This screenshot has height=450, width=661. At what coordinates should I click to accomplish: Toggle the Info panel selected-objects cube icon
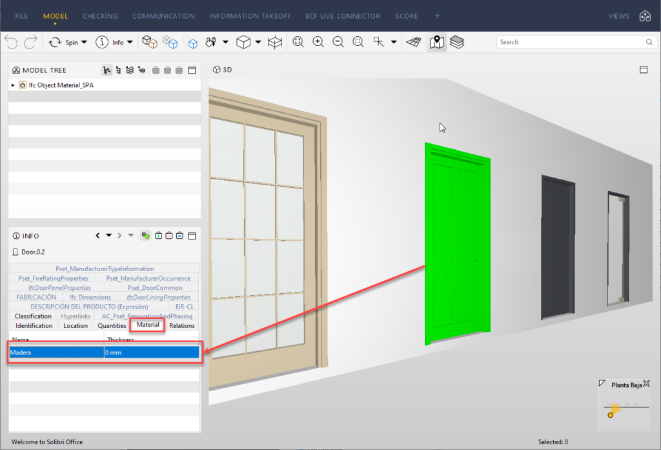(146, 236)
